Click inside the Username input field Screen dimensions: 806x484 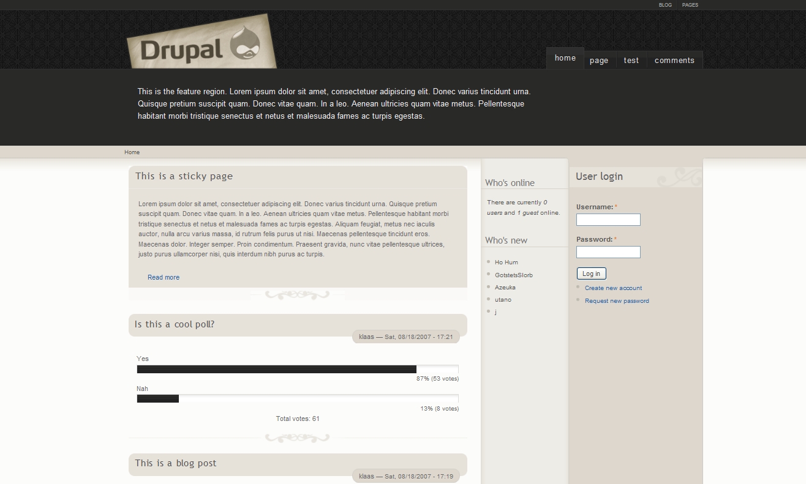608,220
